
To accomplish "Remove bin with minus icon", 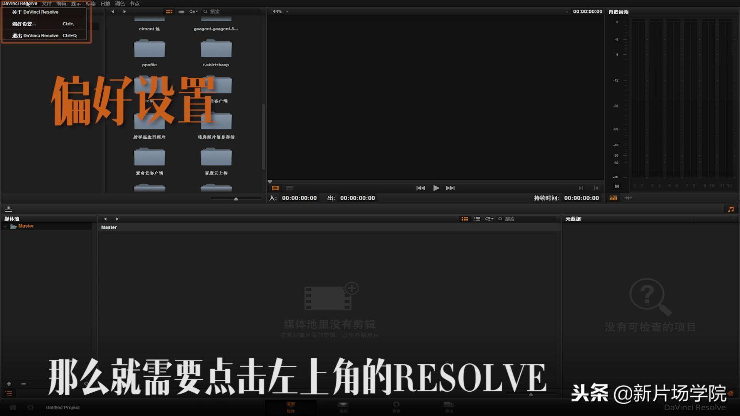I will (24, 384).
